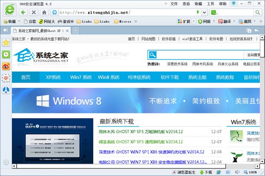Image resolution: width=265 pixels, height=176 pixels.
Task: Click the lightning speed mode icon in address bar
Action: [x=198, y=12]
